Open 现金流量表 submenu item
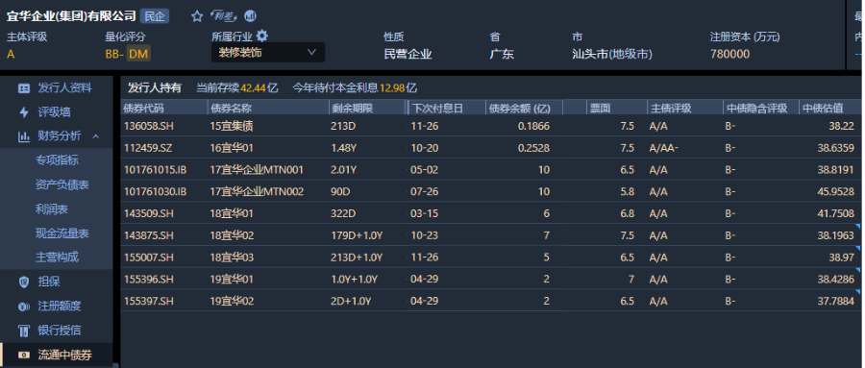The image size is (865, 368). [62, 233]
